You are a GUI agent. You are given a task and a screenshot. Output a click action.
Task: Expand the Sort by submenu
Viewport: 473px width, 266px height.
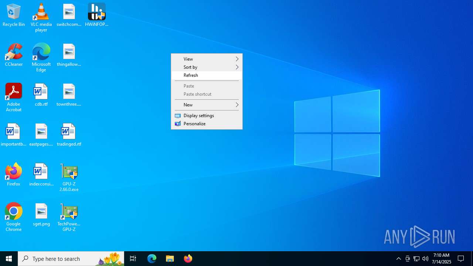(x=207, y=67)
